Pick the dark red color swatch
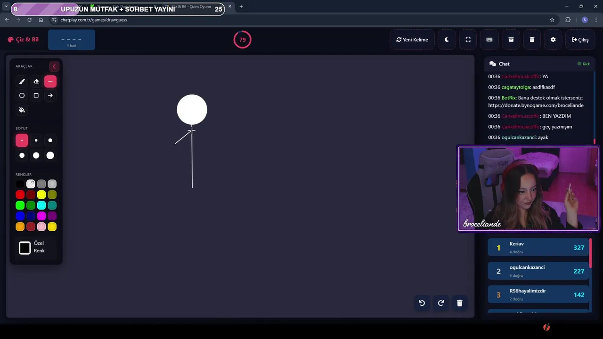Screen dimensions: 603x339 pos(31,194)
